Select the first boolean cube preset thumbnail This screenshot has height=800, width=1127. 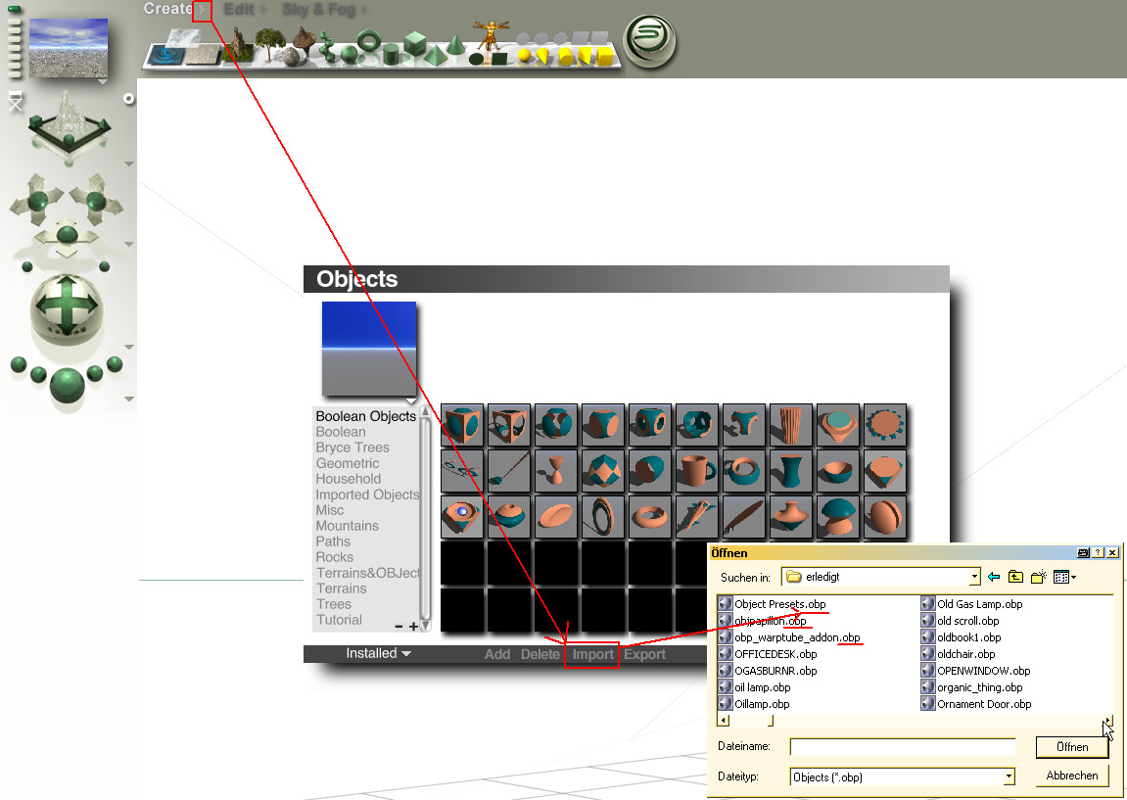coord(462,425)
